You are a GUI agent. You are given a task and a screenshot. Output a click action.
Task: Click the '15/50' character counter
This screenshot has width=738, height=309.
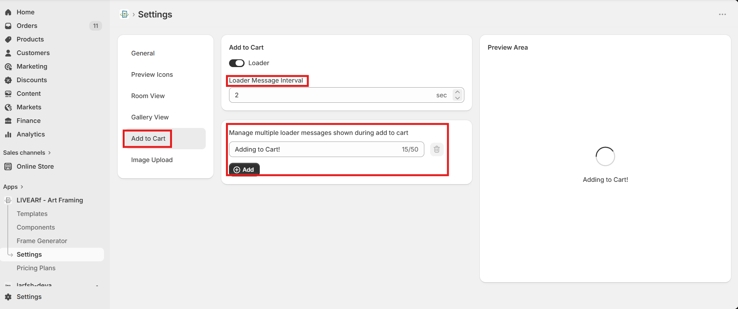pos(410,150)
